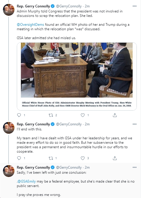The width and height of the screenshot is (143, 198).
Task: Open the @OversightDems mention link
Action: point(30,25)
